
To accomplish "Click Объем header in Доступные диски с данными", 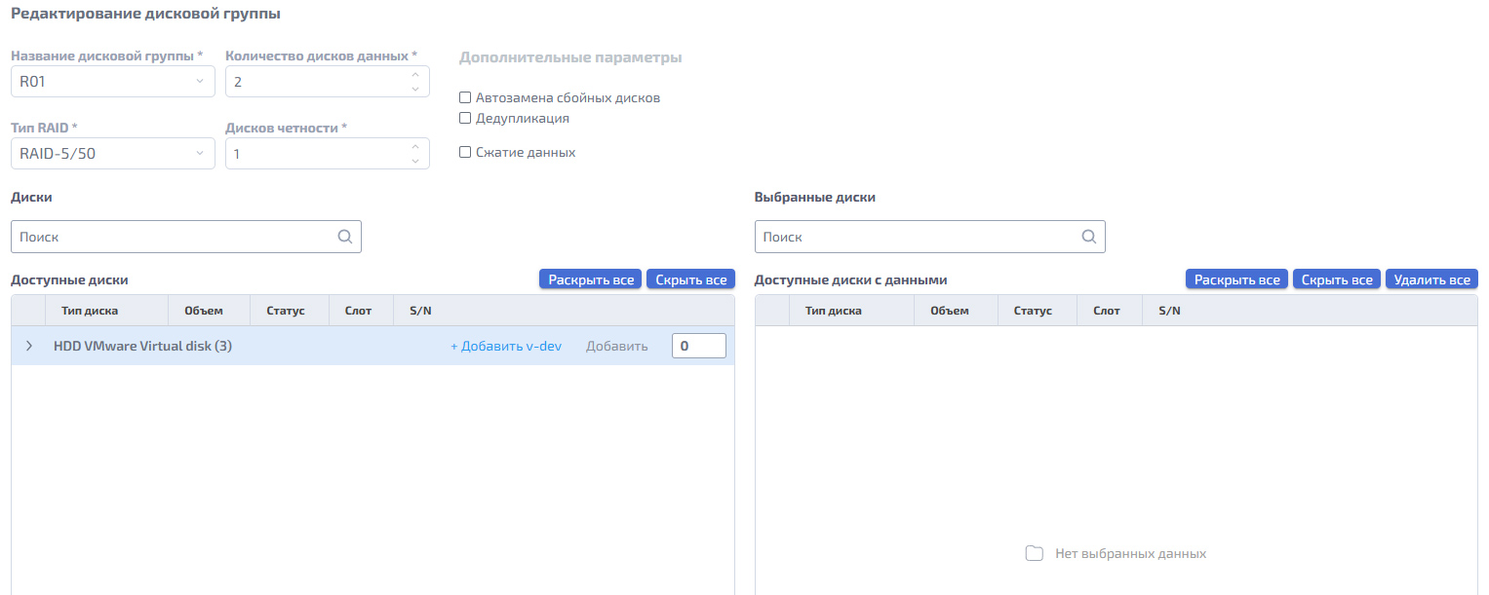I will (x=950, y=311).
